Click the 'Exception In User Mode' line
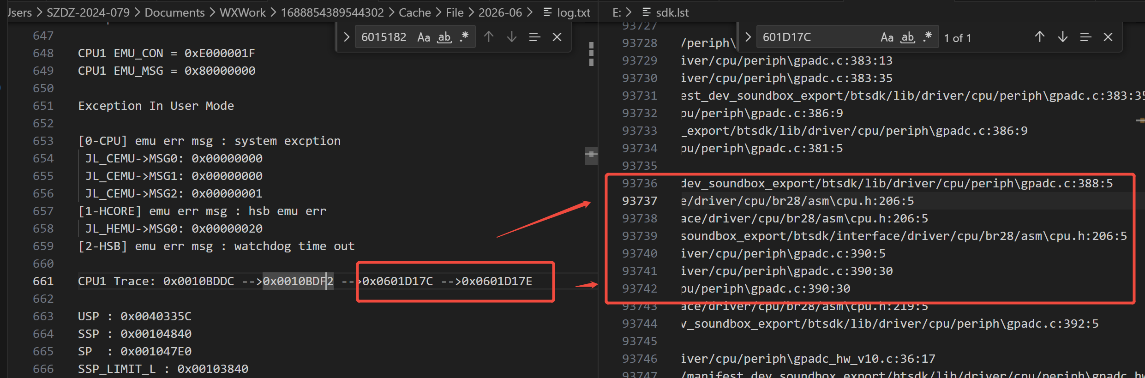This screenshot has height=378, width=1145. click(156, 106)
